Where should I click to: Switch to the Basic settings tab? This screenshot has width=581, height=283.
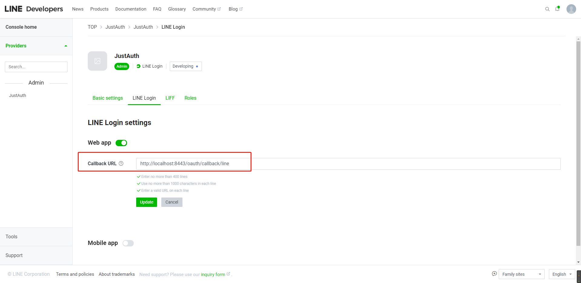[x=108, y=98]
